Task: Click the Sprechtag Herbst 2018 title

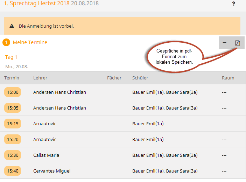Action: [36, 3]
